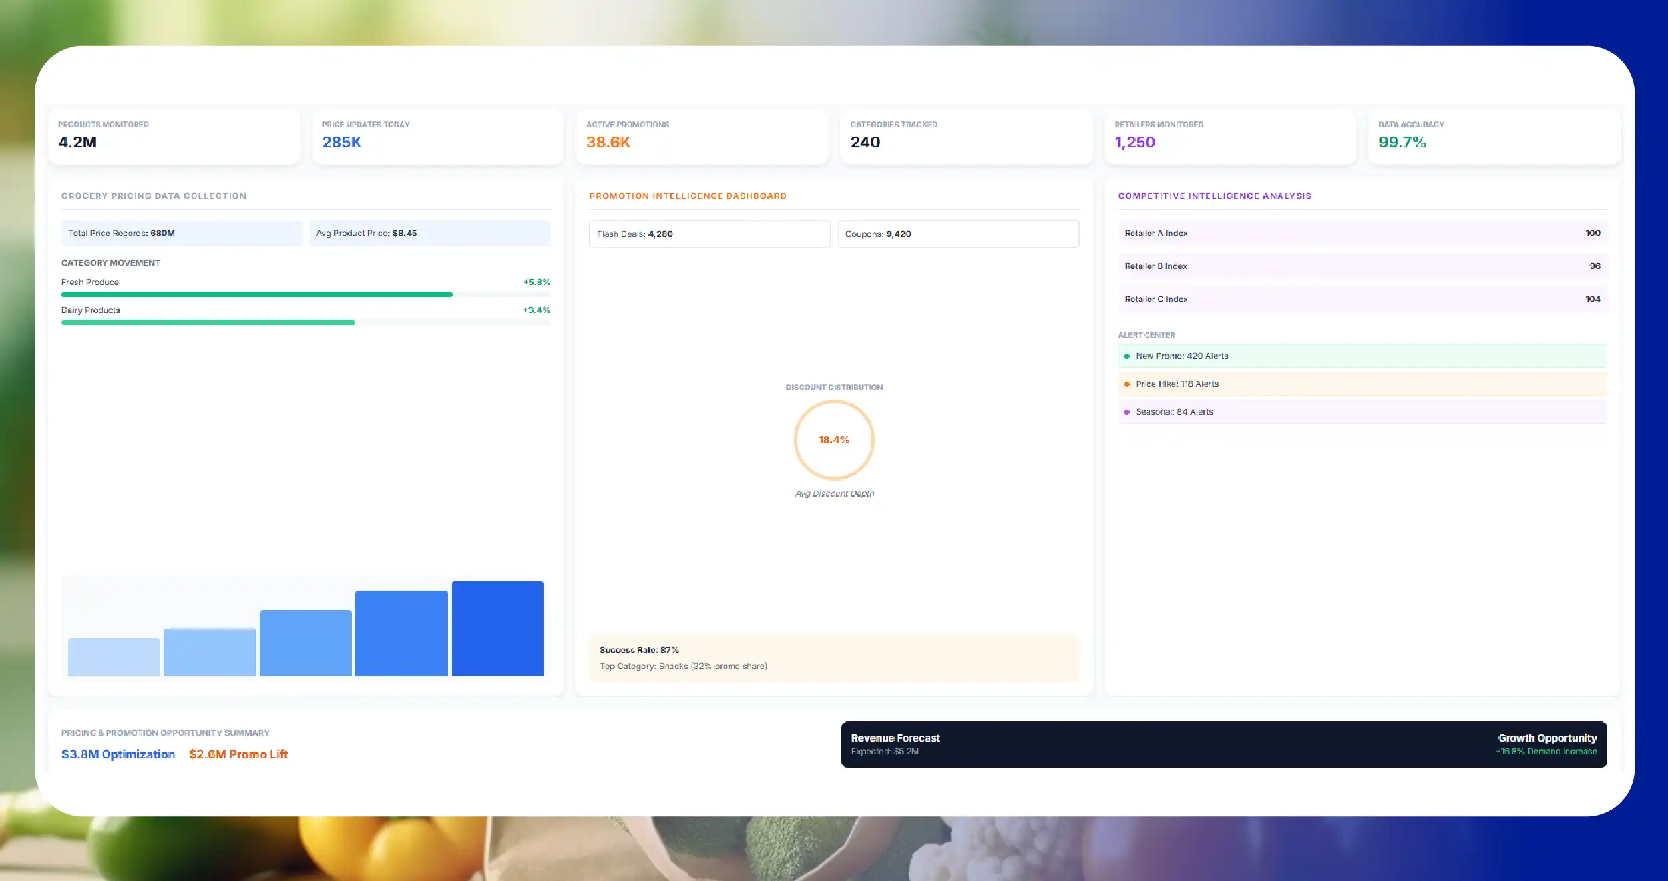Click the Dairy Products progress bar
The image size is (1668, 881).
(x=306, y=322)
